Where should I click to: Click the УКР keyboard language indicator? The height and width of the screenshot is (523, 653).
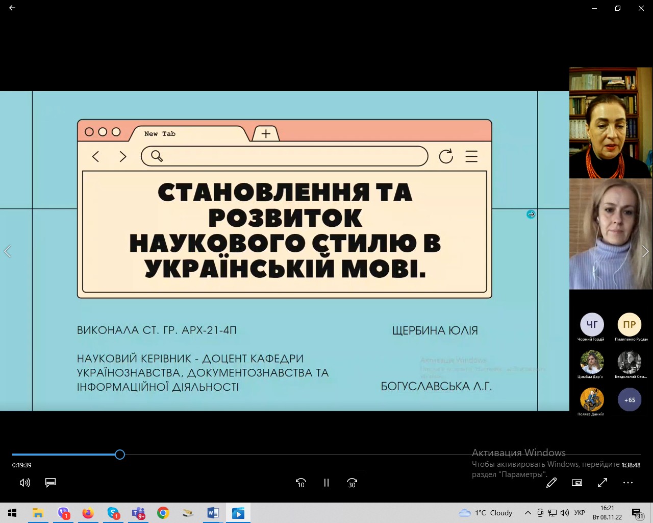[580, 513]
